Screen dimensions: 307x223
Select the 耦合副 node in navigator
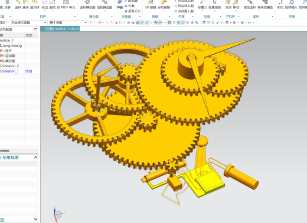tap(10, 61)
